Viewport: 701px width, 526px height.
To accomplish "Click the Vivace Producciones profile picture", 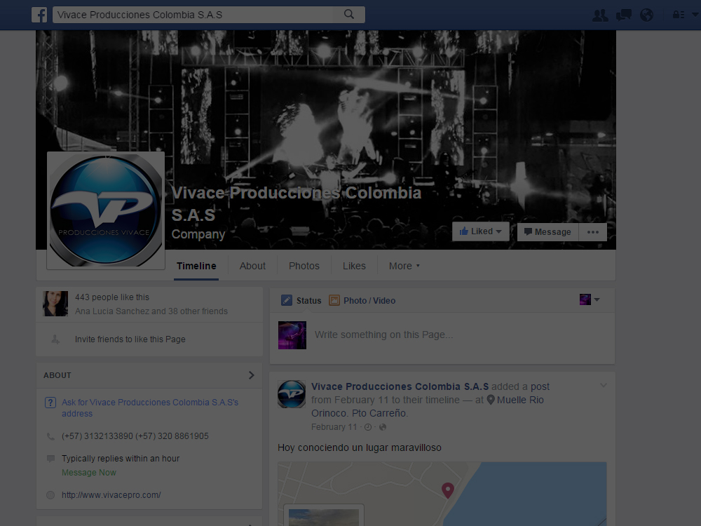I will [x=105, y=210].
